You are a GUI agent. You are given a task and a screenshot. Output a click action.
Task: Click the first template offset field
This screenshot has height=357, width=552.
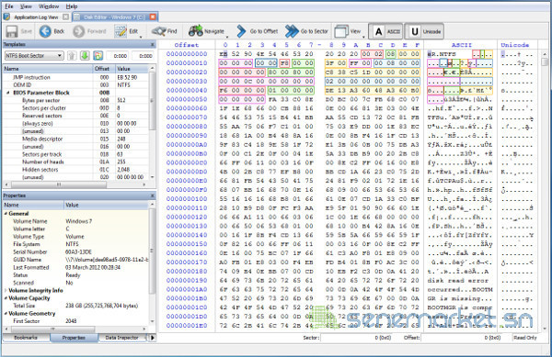point(118,56)
